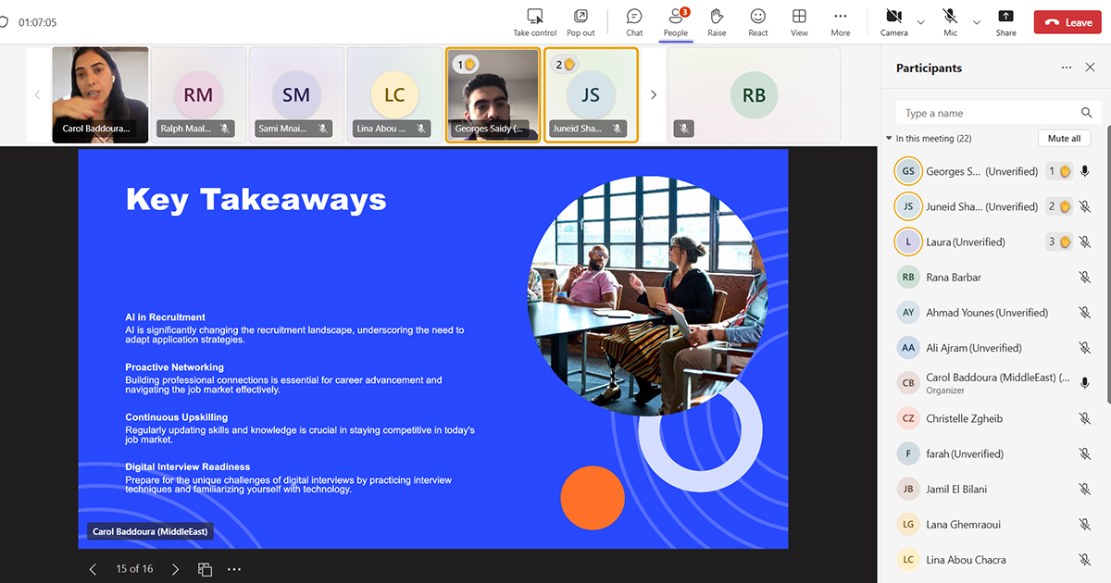Viewport: 1111px width, 583px height.
Task: Click the muted mic icon on Sami's tile
Action: click(323, 129)
